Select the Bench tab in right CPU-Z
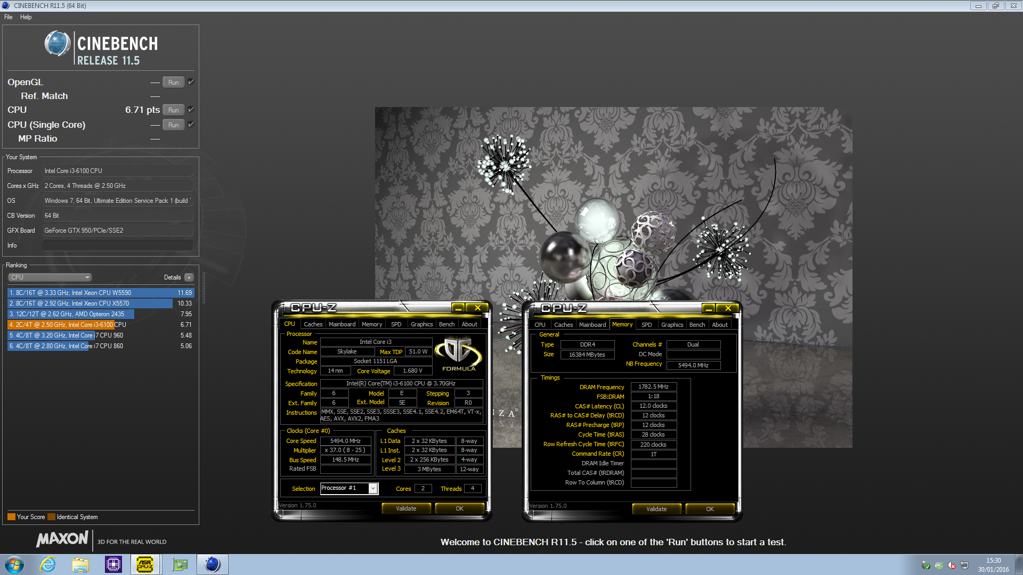The height and width of the screenshot is (575, 1023). [697, 325]
